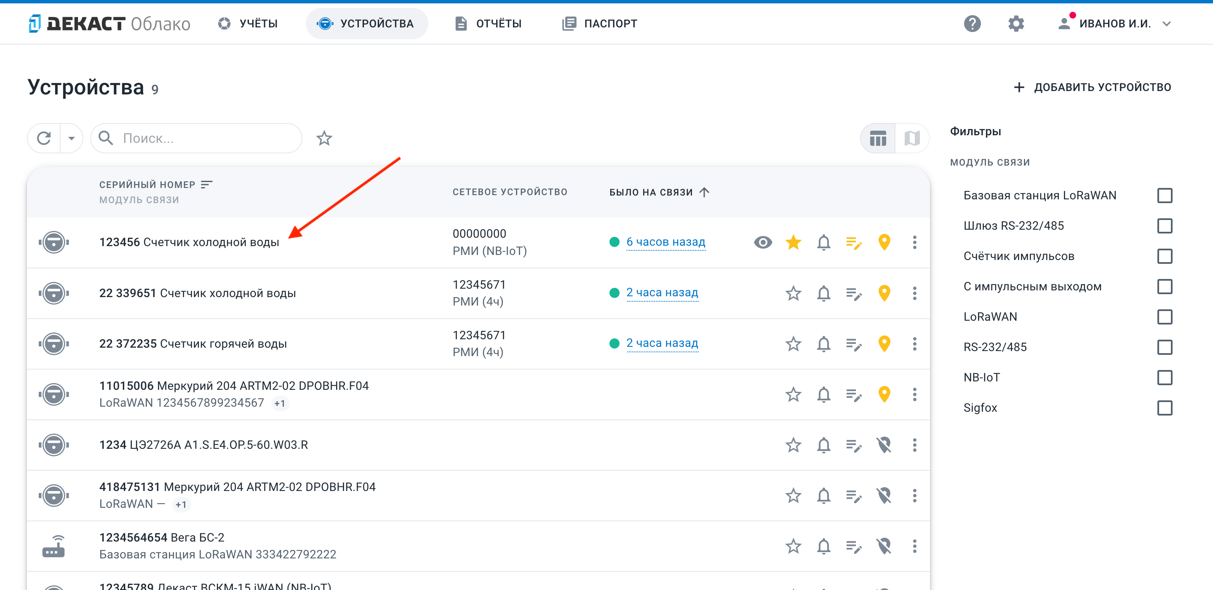Favorite device 22 339651 with star
Image resolution: width=1213 pixels, height=590 pixels.
click(x=794, y=293)
